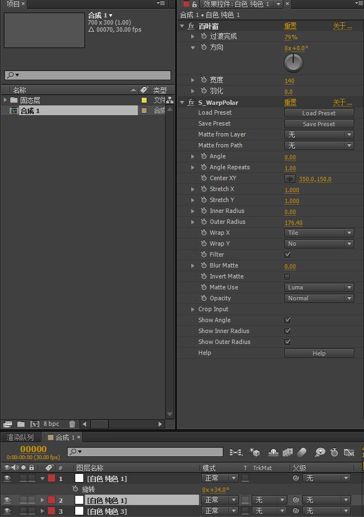Toggle stopwatch for 羽化 property
This screenshot has height=517, width=364.
[204, 91]
